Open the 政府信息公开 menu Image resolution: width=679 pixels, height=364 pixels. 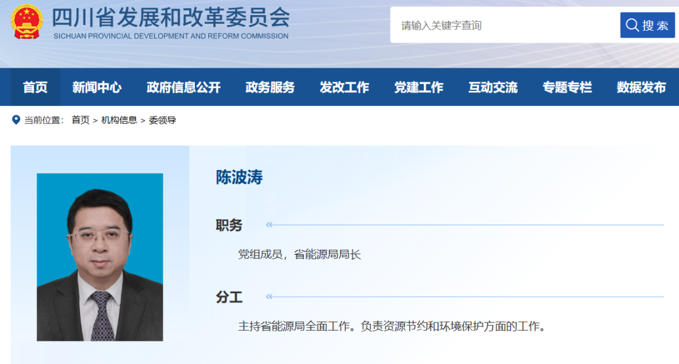[183, 87]
